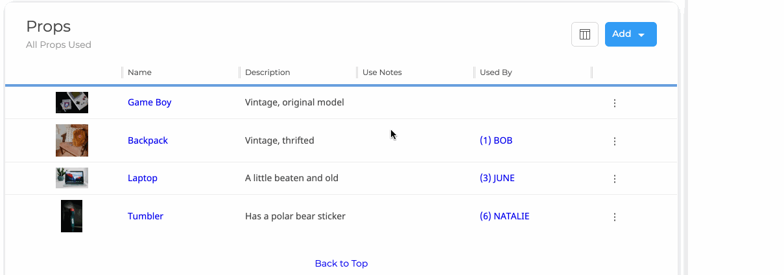This screenshot has height=275, width=784.
Task: Sort by the Use Notes column header
Action: click(x=382, y=72)
